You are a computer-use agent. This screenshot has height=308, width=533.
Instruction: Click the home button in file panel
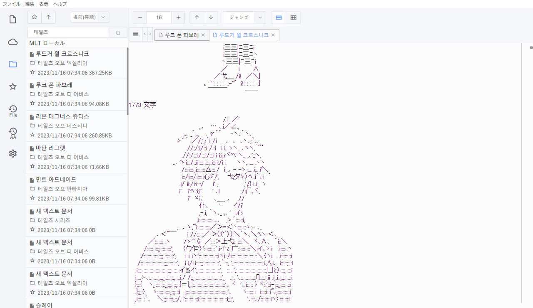(x=34, y=17)
